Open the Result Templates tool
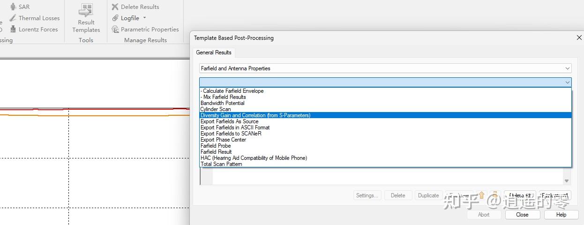 [86, 19]
